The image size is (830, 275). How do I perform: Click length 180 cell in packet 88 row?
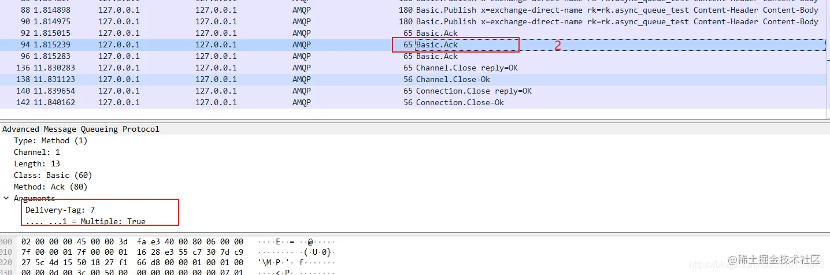406,10
